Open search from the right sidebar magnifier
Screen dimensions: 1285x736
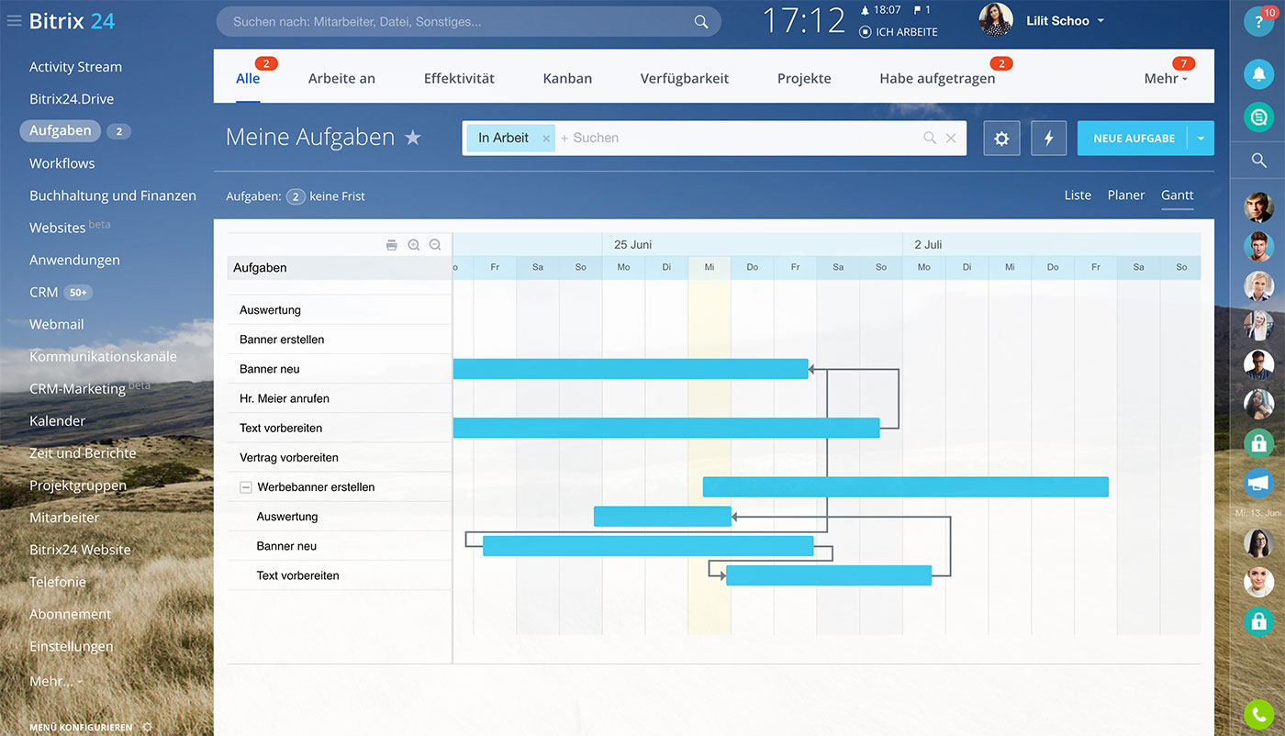click(1258, 160)
